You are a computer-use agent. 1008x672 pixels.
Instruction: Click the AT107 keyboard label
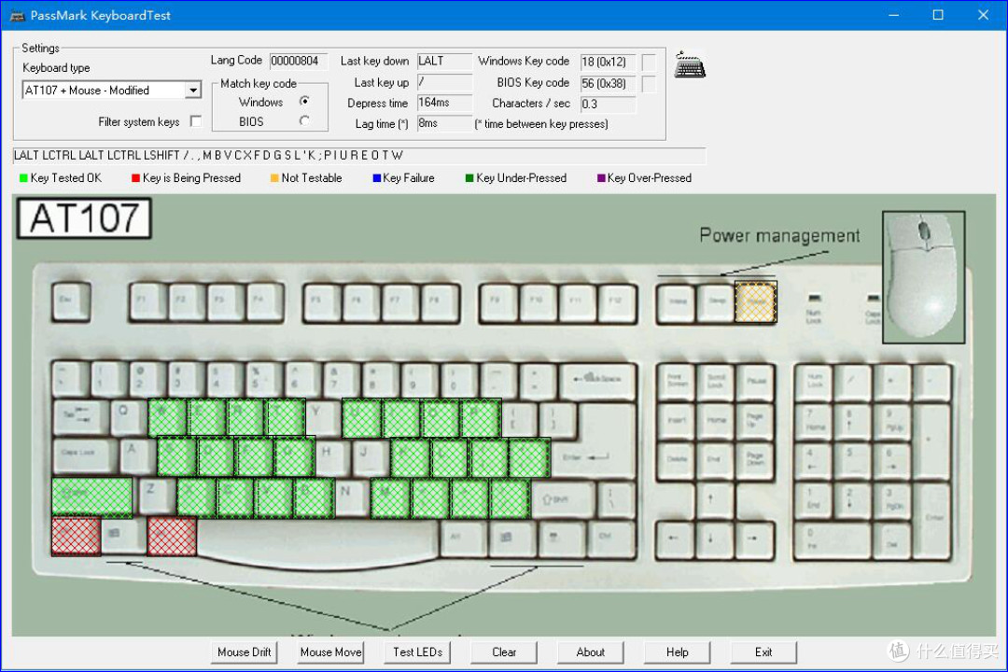pos(84,218)
